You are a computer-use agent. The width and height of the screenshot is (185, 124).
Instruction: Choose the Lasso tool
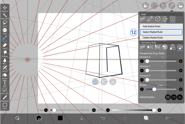click(5, 23)
